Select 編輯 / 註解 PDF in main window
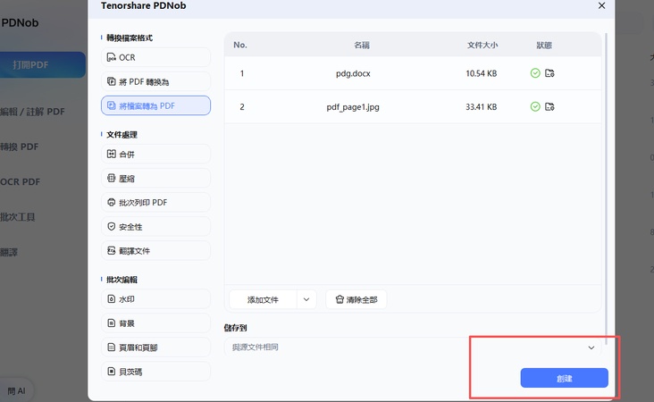Screen dimensions: 654x402 (x=32, y=112)
